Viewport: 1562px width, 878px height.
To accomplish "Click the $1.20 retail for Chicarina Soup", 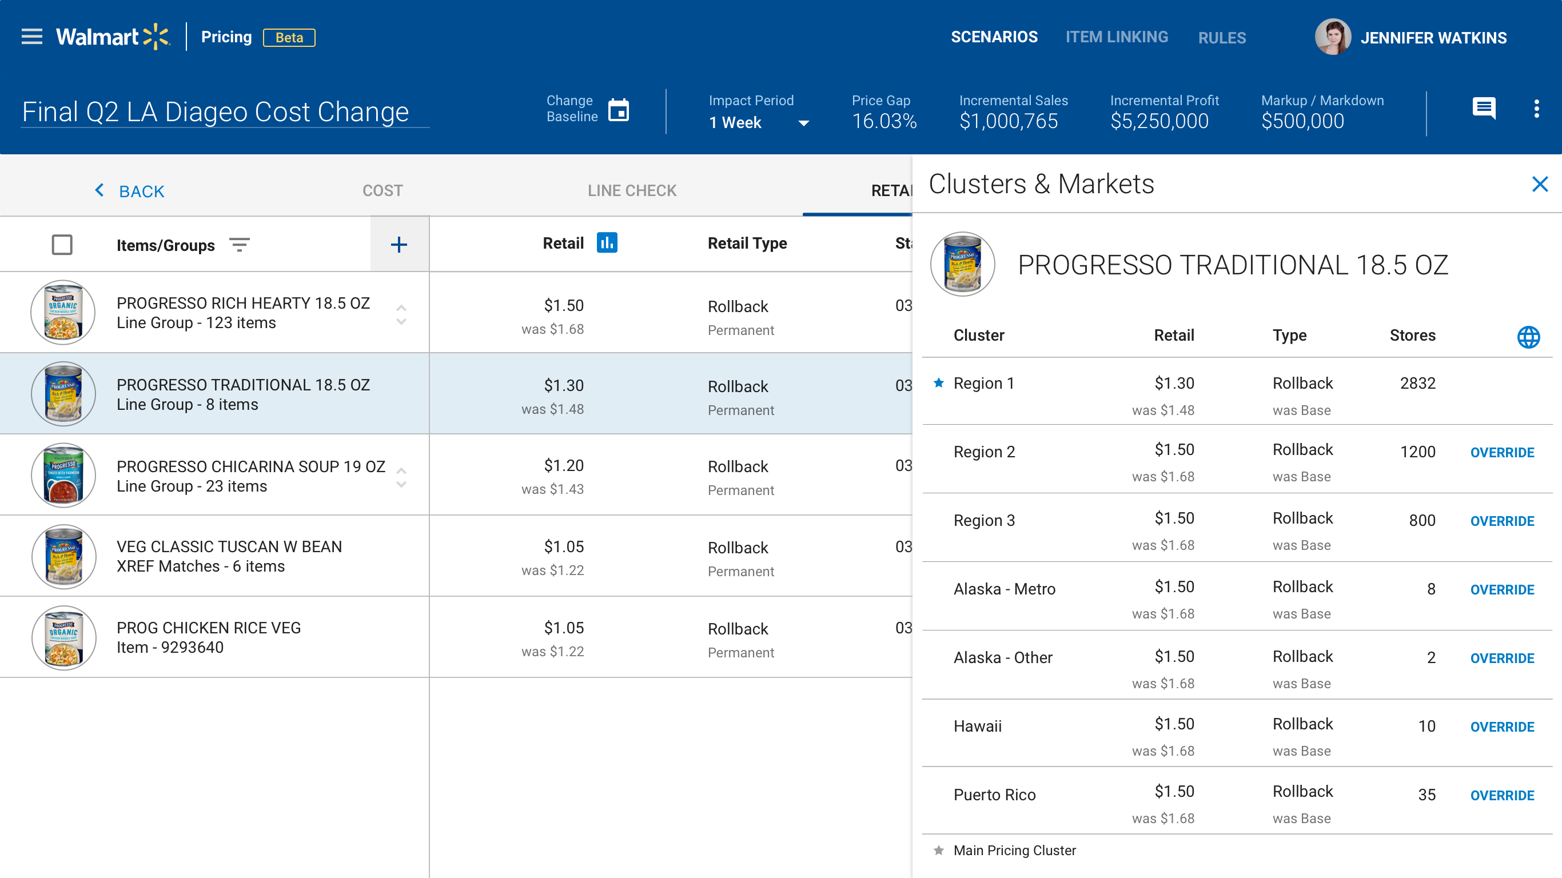I will tap(563, 465).
